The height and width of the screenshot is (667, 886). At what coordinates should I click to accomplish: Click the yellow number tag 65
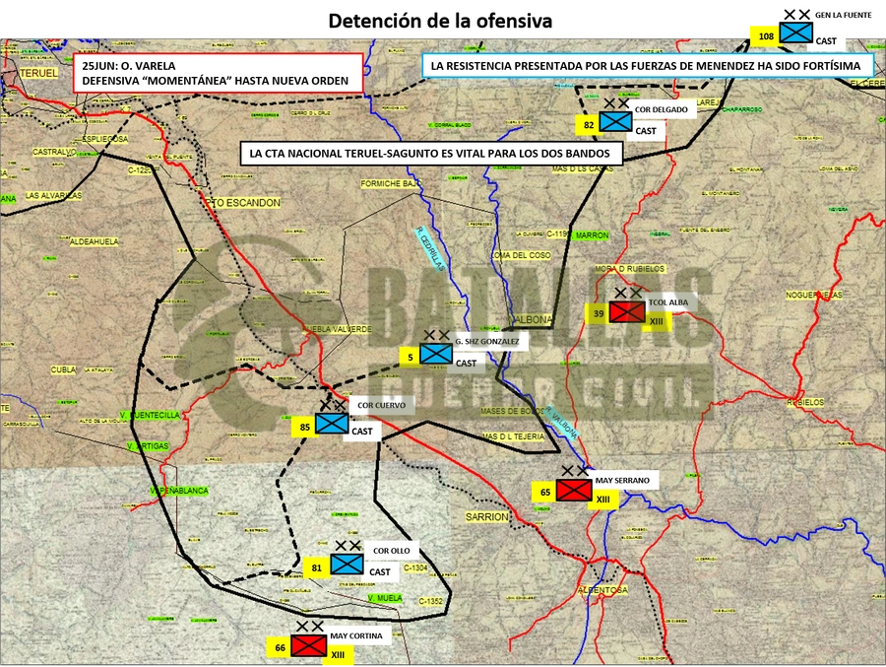[x=544, y=492]
